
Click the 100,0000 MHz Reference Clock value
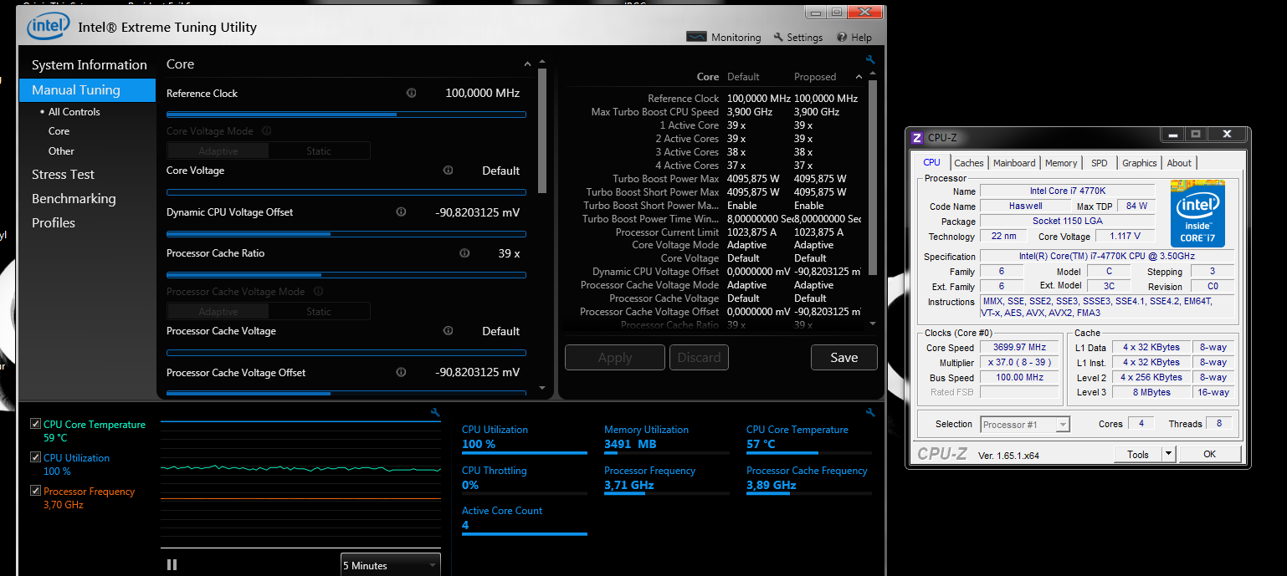pyautogui.click(x=483, y=93)
